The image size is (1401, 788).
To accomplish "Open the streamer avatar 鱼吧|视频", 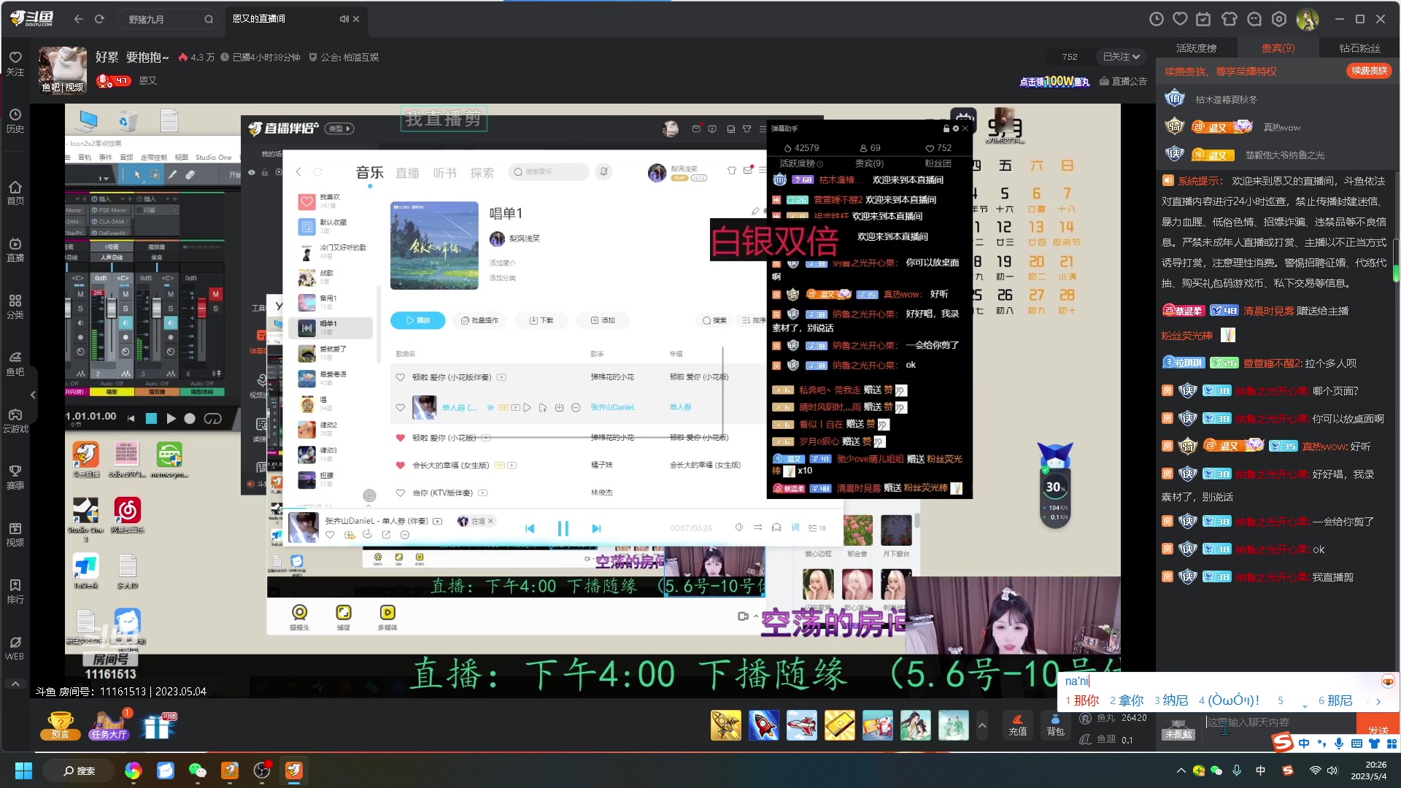I will pyautogui.click(x=63, y=70).
